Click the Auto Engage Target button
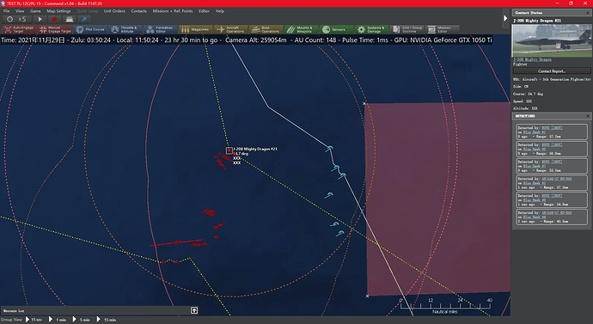593x324 pixels. [x=19, y=29]
